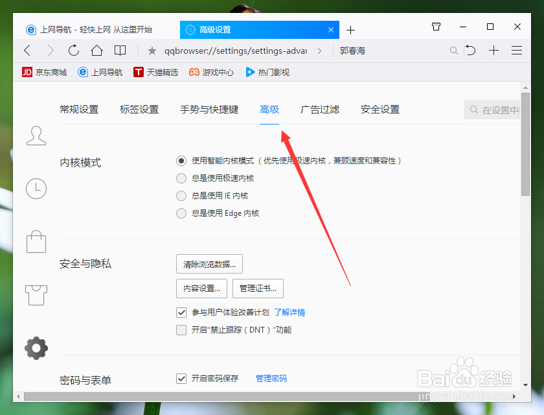Open skin shirt icon in sidebar
The height and width of the screenshot is (415, 544).
pyautogui.click(x=36, y=295)
